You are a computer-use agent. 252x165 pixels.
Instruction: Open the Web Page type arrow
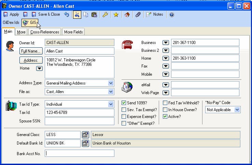point(166,93)
